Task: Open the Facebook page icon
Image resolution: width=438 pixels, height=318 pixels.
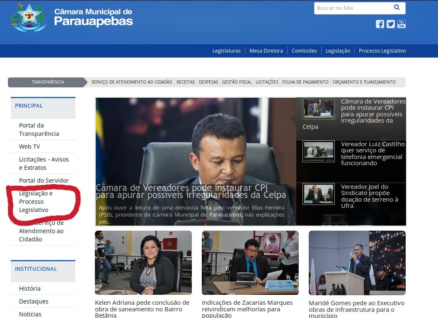Action: tap(380, 24)
